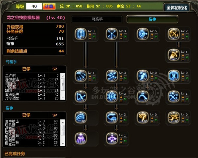This screenshot has height=158, width=198.
Task: Switch to the 弓箭手 tab
Action: tap(97, 19)
